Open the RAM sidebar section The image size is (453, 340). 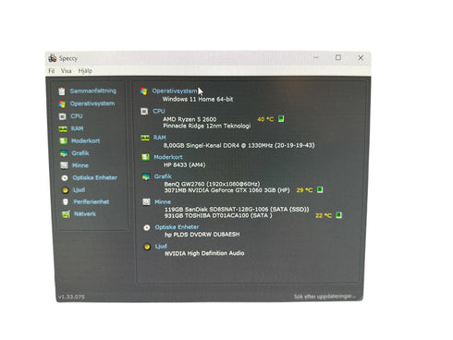(x=78, y=128)
